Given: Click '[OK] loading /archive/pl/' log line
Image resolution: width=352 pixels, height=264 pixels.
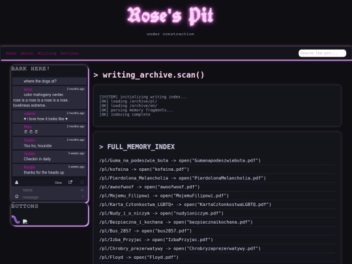Looking at the screenshot, I should click(128, 101).
